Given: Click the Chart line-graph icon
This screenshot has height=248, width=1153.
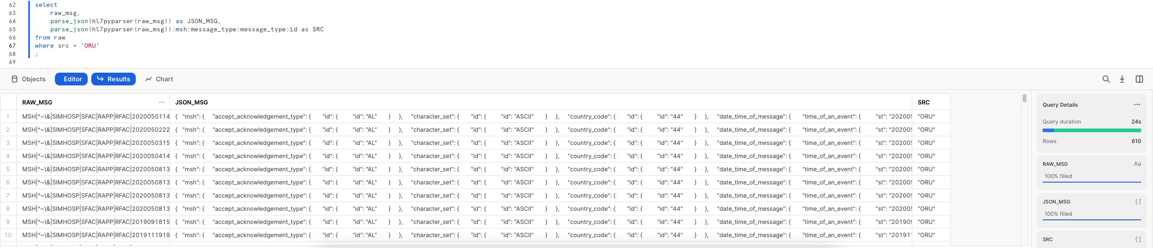Looking at the screenshot, I should [x=148, y=79].
